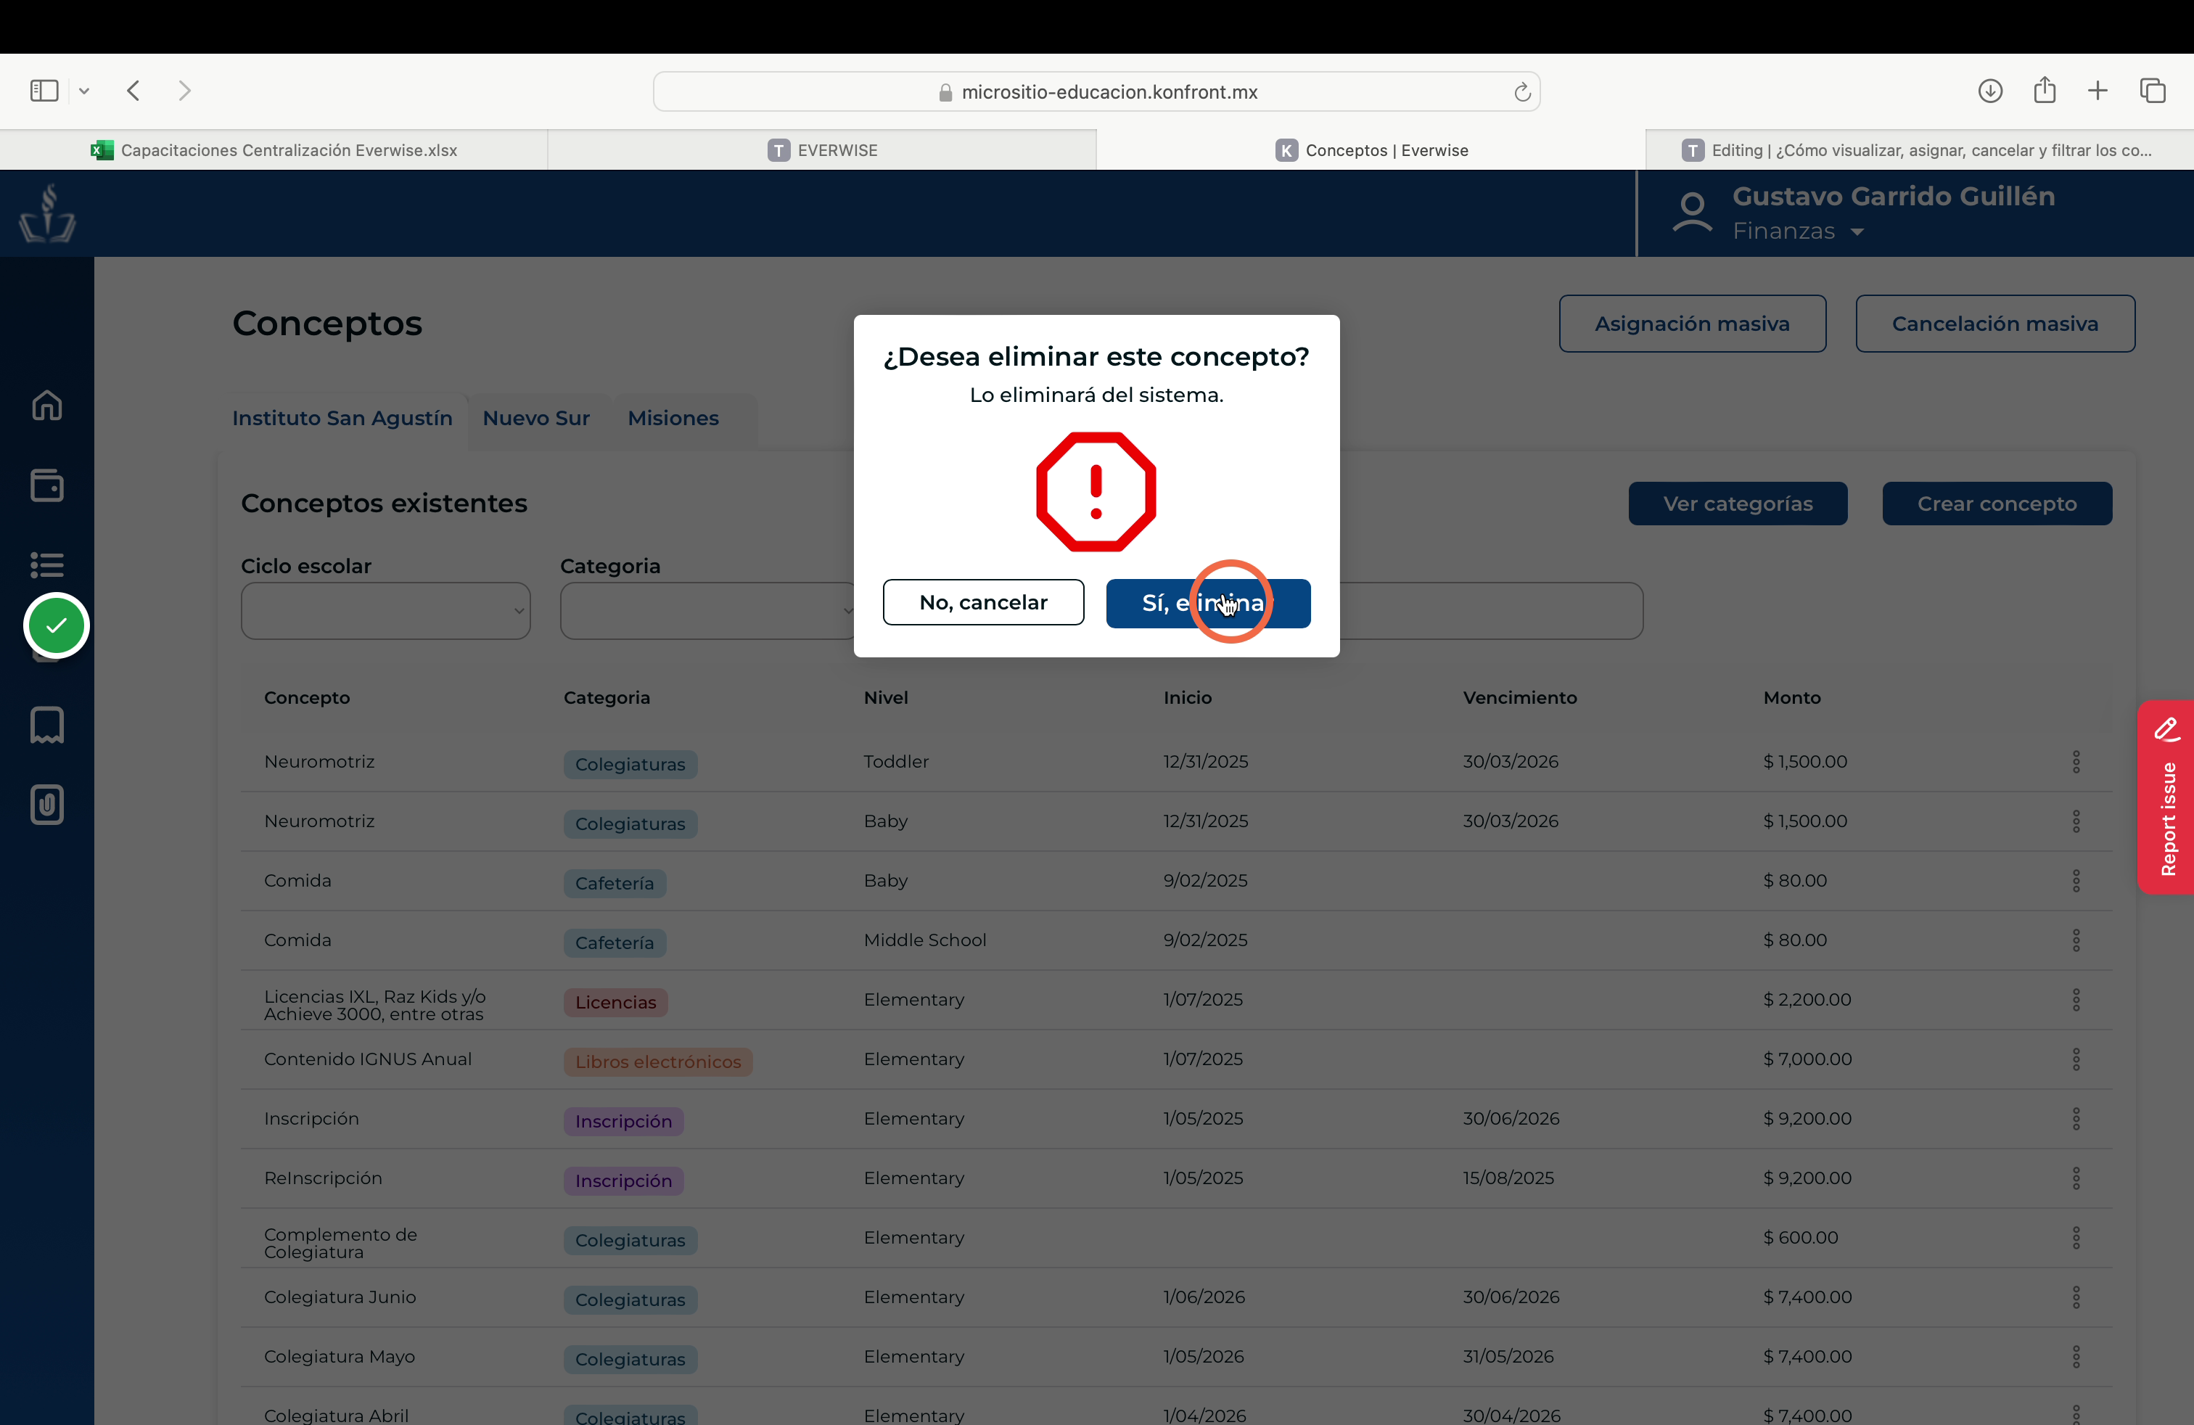Image resolution: width=2194 pixels, height=1425 pixels.
Task: Expand the Finanzas role dropdown arrow
Action: [1857, 231]
